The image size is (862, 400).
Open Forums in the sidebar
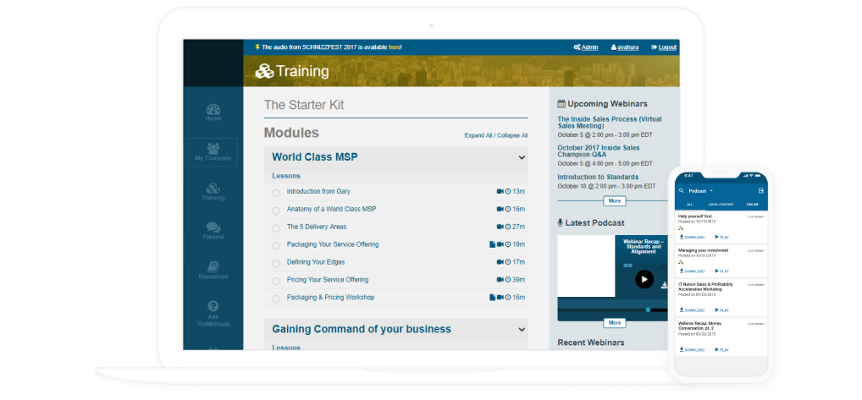pos(213,231)
